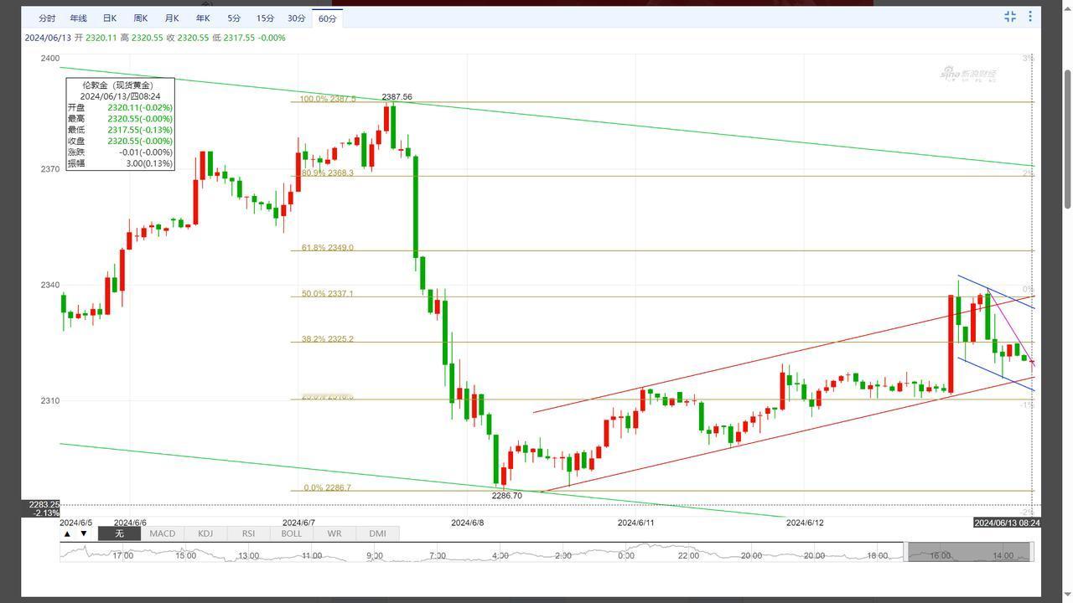Image resolution: width=1073 pixels, height=603 pixels.
Task: Click the down triangle indicator arrow
Action: [x=83, y=533]
